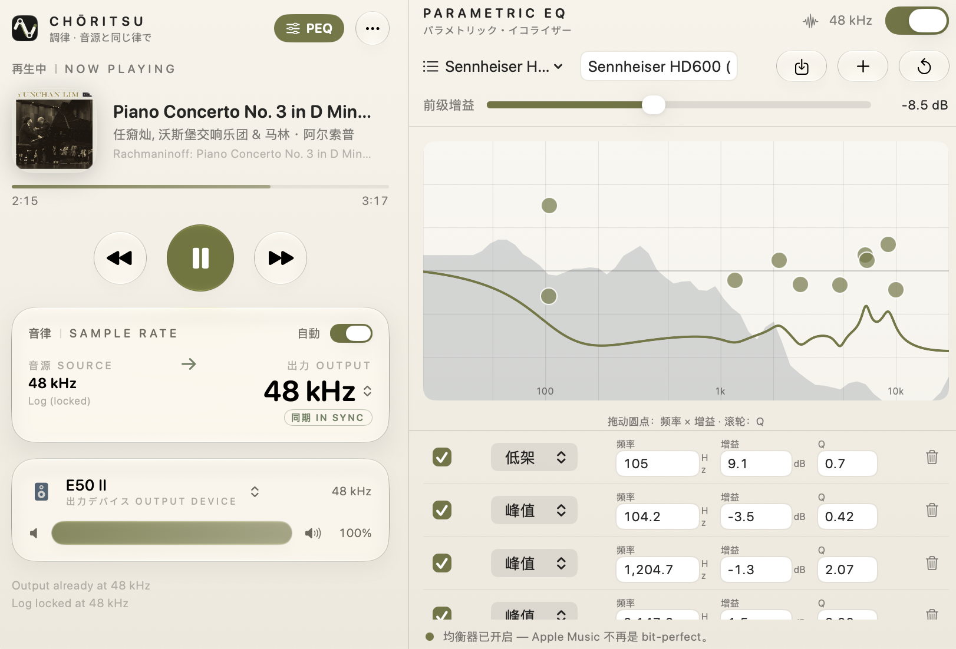
Task: Delete the 低架 105 Hz band
Action: click(932, 457)
